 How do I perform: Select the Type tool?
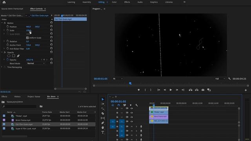(103, 132)
